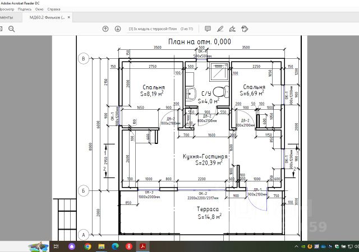Launch Alice assistant from the taskbar
Image resolution: width=359 pixels, height=252 pixels.
click(x=72, y=246)
